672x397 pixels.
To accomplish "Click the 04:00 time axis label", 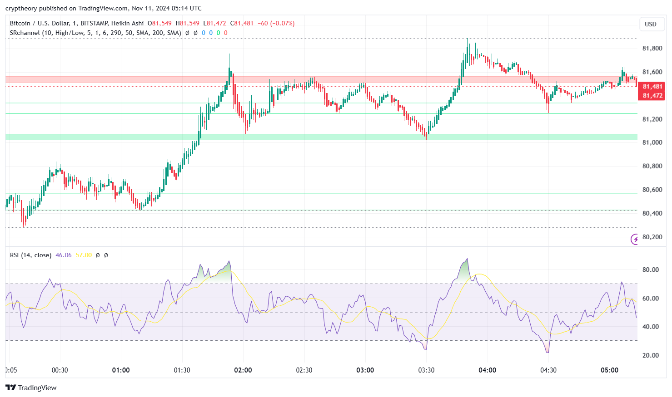I will click(x=488, y=370).
